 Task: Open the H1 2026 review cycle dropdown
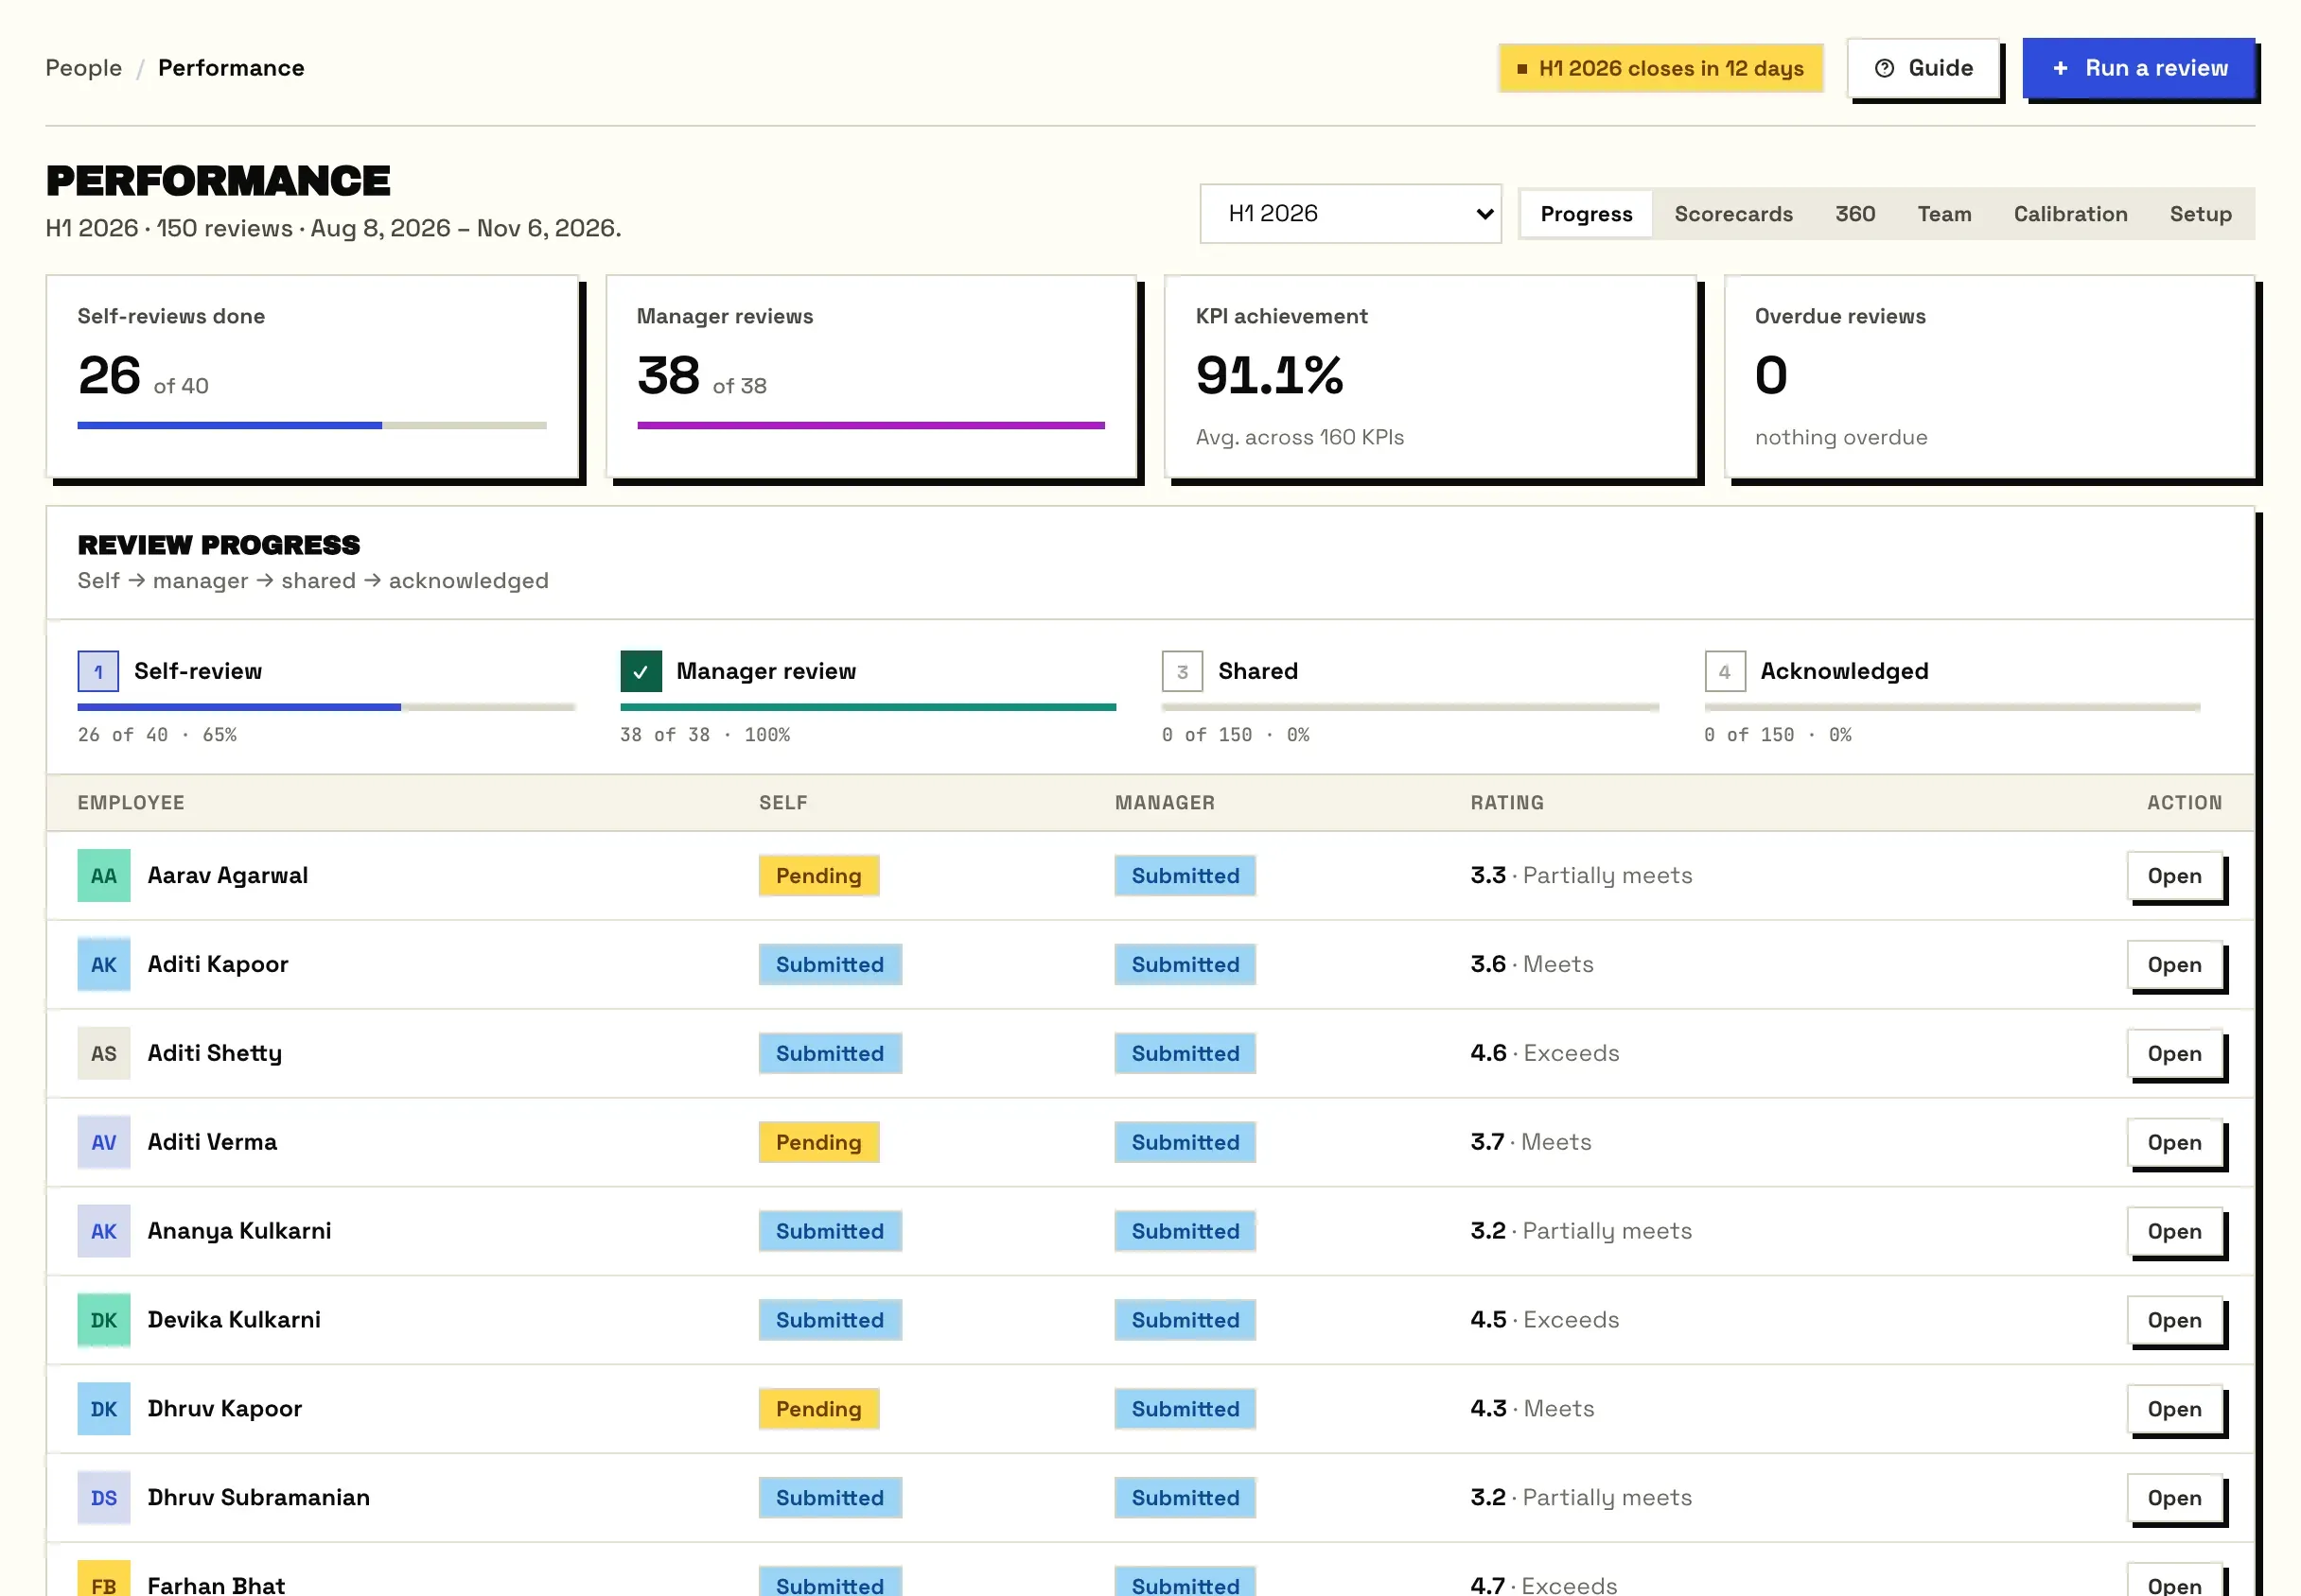[1350, 214]
